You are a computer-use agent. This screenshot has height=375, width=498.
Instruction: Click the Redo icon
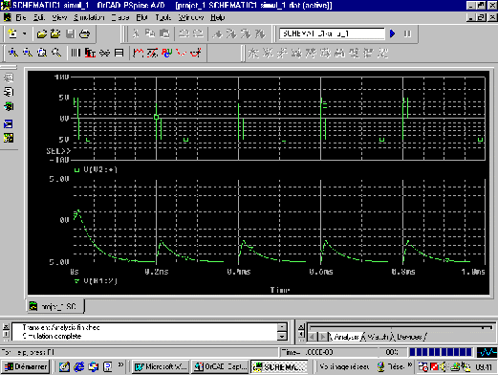pyautogui.click(x=198, y=33)
